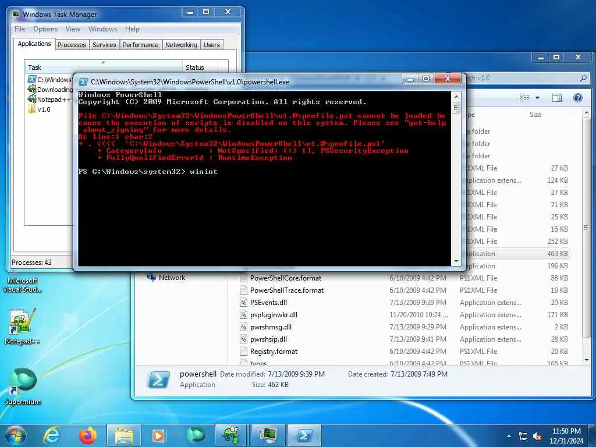Switch to PowerShell taskbar button
Viewport: 596px width, 447px height.
pyautogui.click(x=304, y=435)
